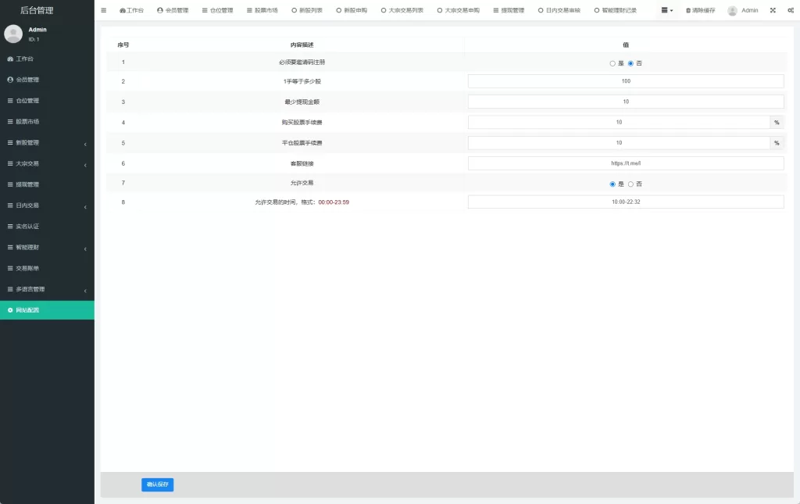The height and width of the screenshot is (504, 800).
Task: Open 仓位管理 in the left sidebar
Action: [x=47, y=101]
